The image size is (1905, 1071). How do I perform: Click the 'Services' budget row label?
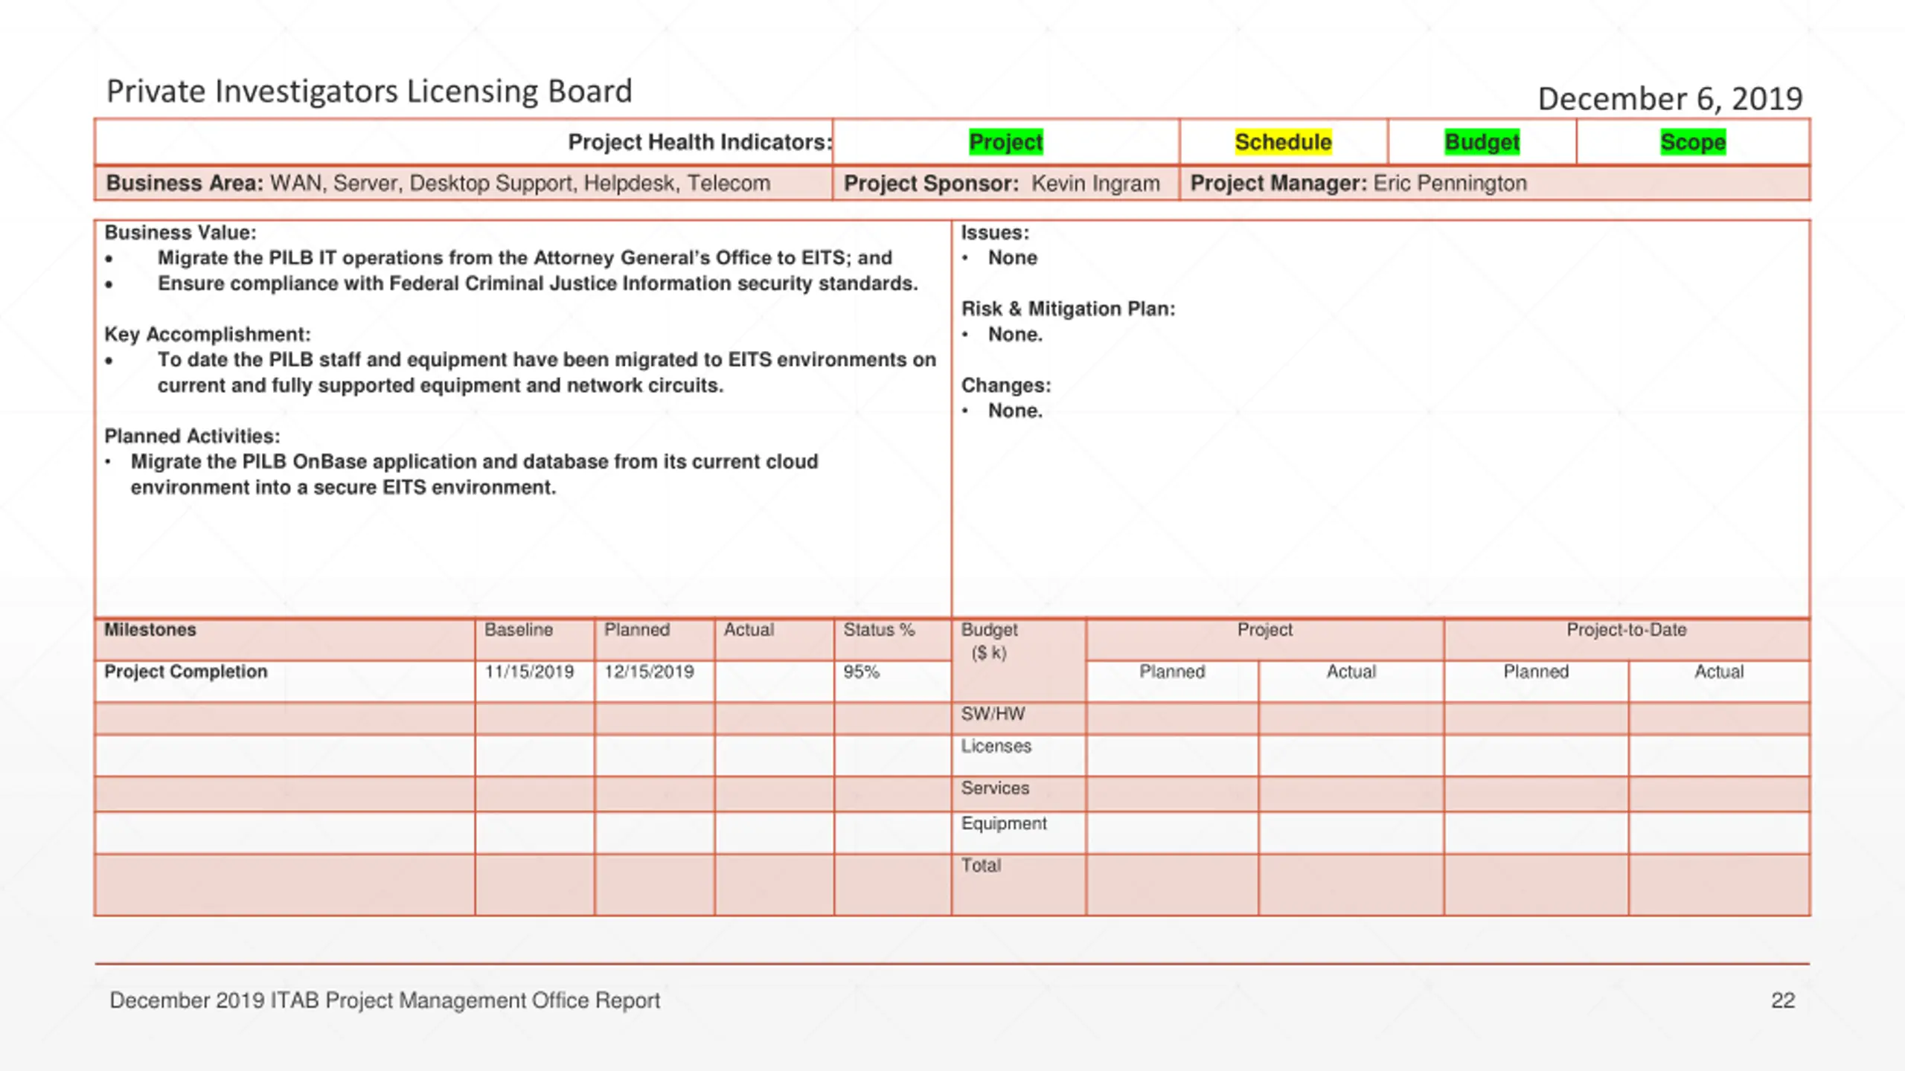[x=995, y=788]
